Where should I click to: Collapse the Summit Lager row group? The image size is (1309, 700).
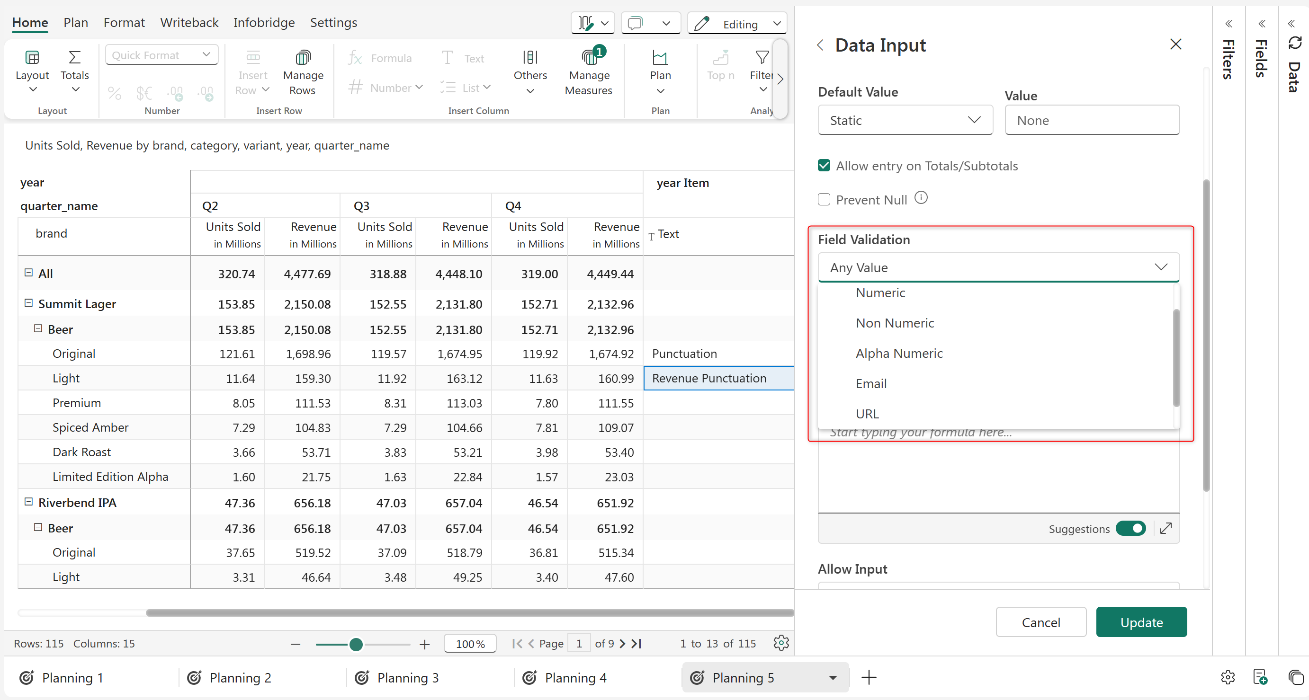pos(28,303)
